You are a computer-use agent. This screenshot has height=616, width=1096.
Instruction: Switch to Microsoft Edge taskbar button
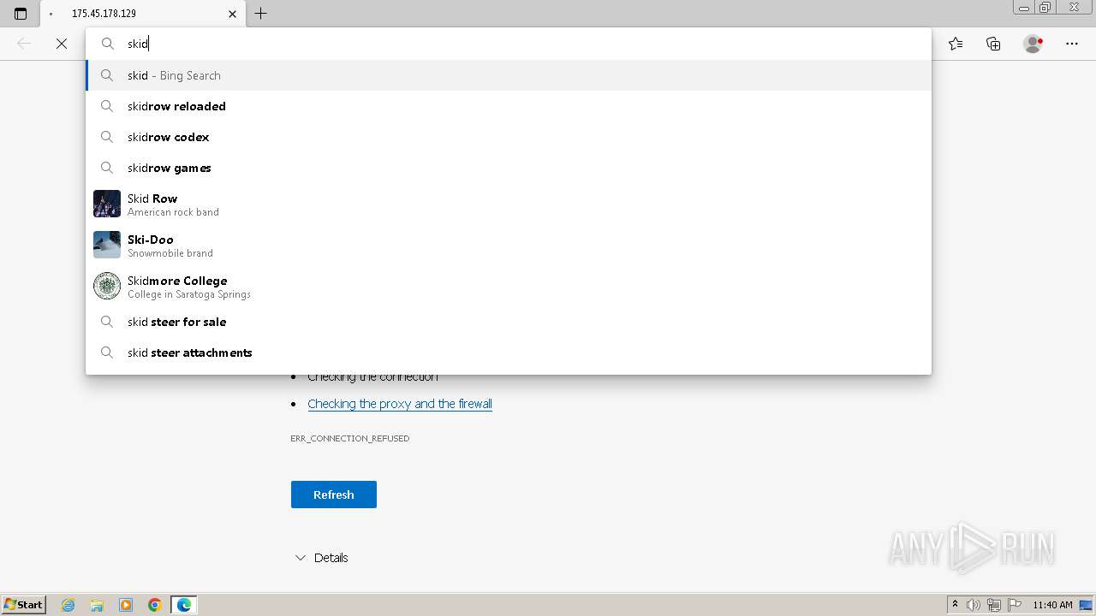click(184, 605)
